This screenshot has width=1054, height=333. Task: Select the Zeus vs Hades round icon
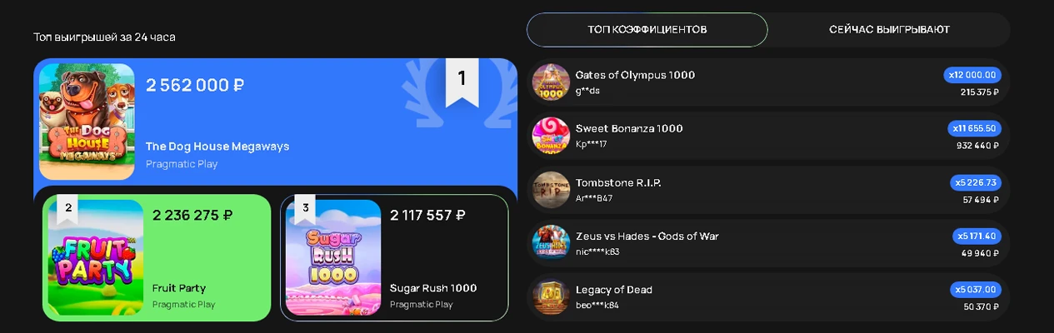(551, 243)
